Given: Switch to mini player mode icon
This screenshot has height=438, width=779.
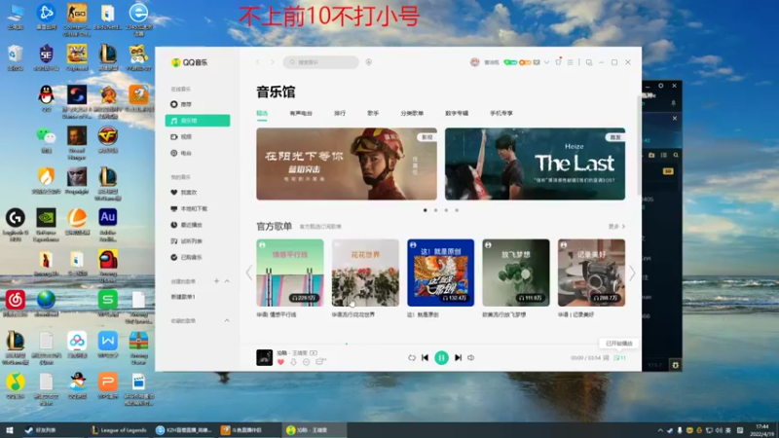Looking at the screenshot, I should [589, 62].
